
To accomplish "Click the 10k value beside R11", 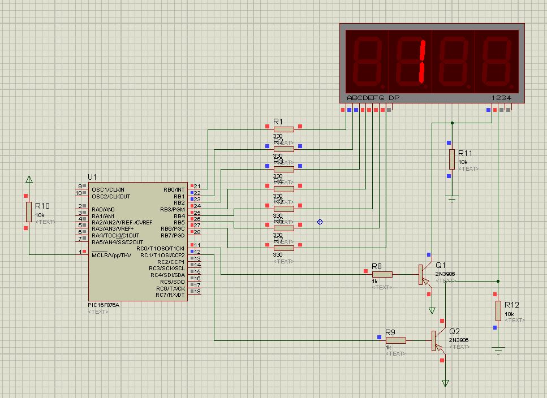I will 463,162.
